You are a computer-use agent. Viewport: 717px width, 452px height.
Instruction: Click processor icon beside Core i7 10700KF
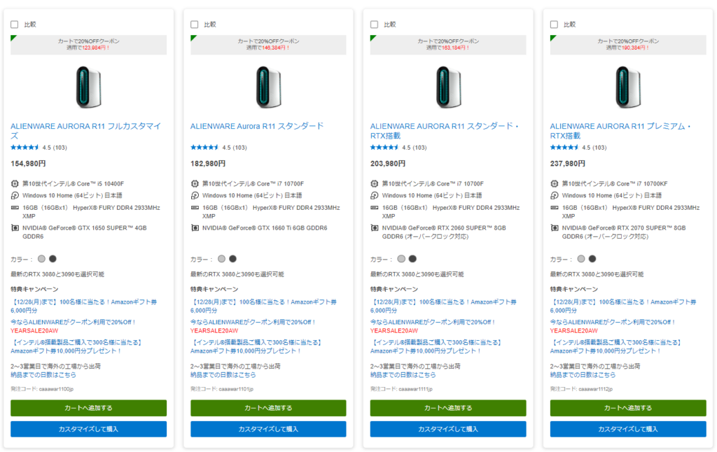555,184
